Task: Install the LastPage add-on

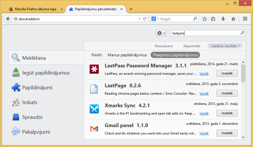Action: (x=227, y=93)
